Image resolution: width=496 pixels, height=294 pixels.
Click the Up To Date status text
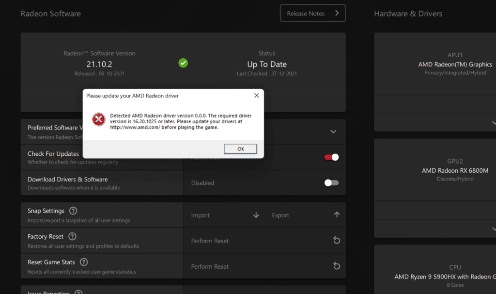[x=267, y=65]
